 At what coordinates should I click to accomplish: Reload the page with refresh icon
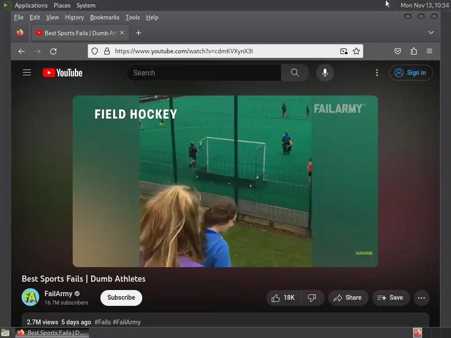pyautogui.click(x=53, y=51)
